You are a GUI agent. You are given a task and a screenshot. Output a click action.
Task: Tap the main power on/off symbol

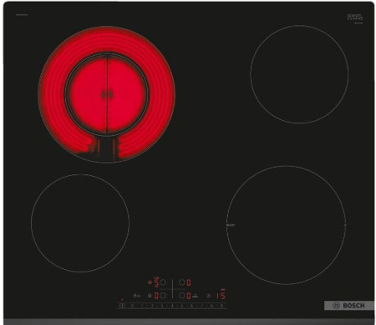tap(122, 306)
